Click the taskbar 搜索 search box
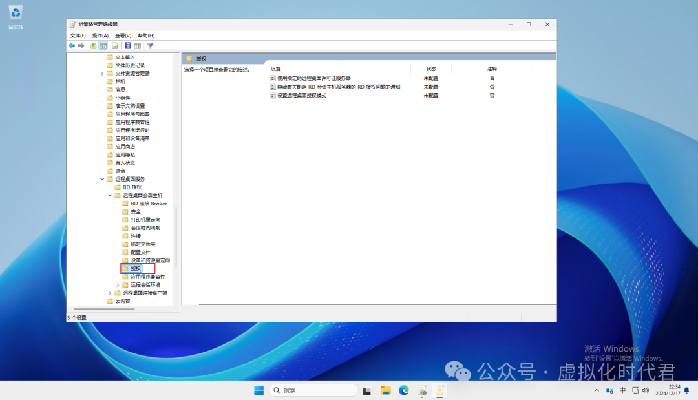The image size is (698, 400). 313,390
